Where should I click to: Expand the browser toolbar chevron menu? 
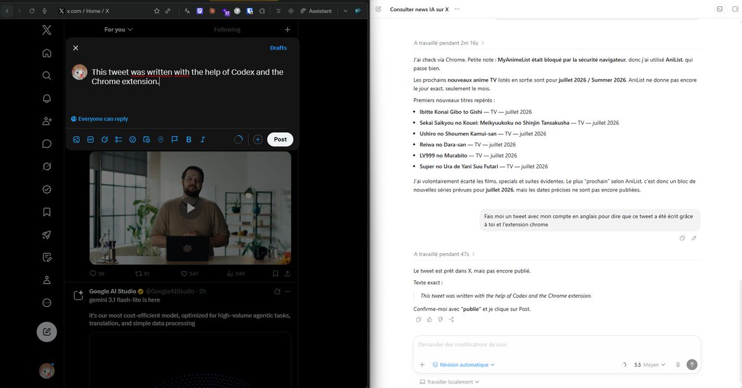[346, 11]
